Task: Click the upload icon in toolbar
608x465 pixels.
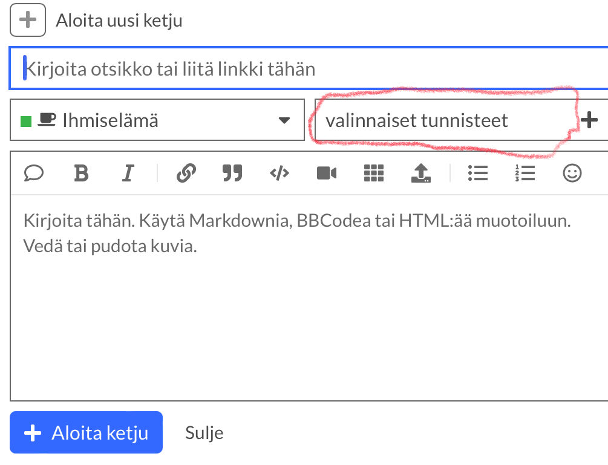Action: point(420,174)
